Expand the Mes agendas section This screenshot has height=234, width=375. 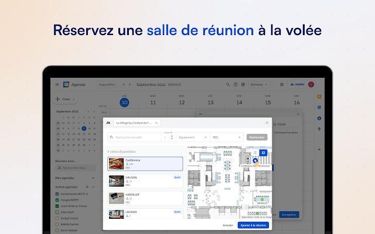coord(93,178)
